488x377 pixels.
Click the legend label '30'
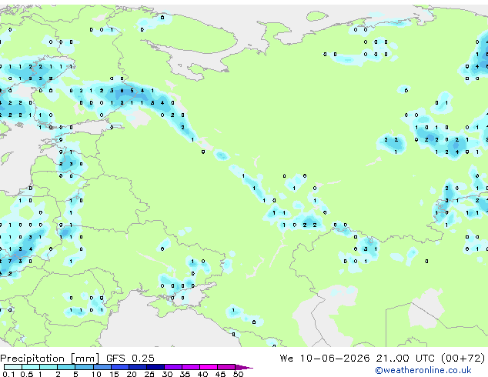point(167,374)
